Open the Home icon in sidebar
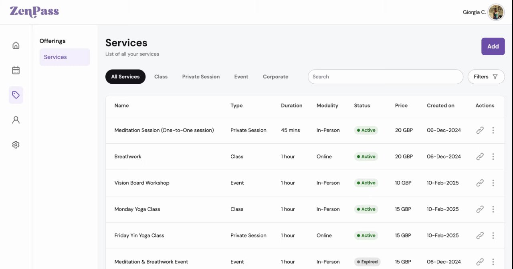The image size is (513, 269). 16,45
